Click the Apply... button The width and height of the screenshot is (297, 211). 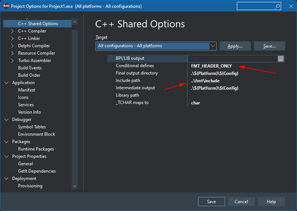pos(235,46)
